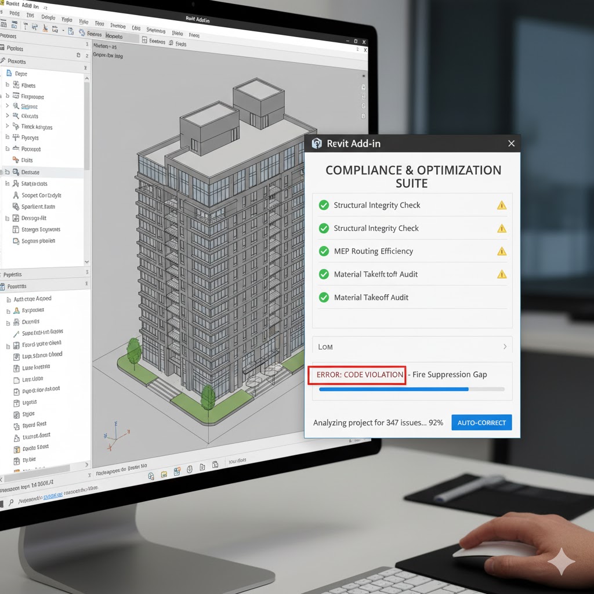Click scroll-right arrow under lower tree panel
Image resolution: width=594 pixels, height=594 pixels.
coord(86,465)
